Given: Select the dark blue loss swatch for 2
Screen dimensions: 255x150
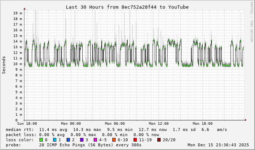Looking at the screenshot, I should point(68,140).
